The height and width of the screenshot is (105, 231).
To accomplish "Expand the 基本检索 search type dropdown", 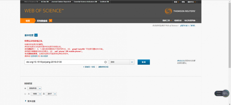I will pos(36,35).
